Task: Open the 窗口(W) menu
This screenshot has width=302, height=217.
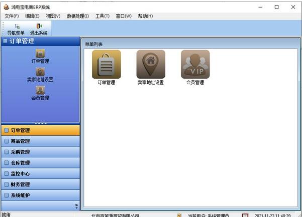Action: 124,16
